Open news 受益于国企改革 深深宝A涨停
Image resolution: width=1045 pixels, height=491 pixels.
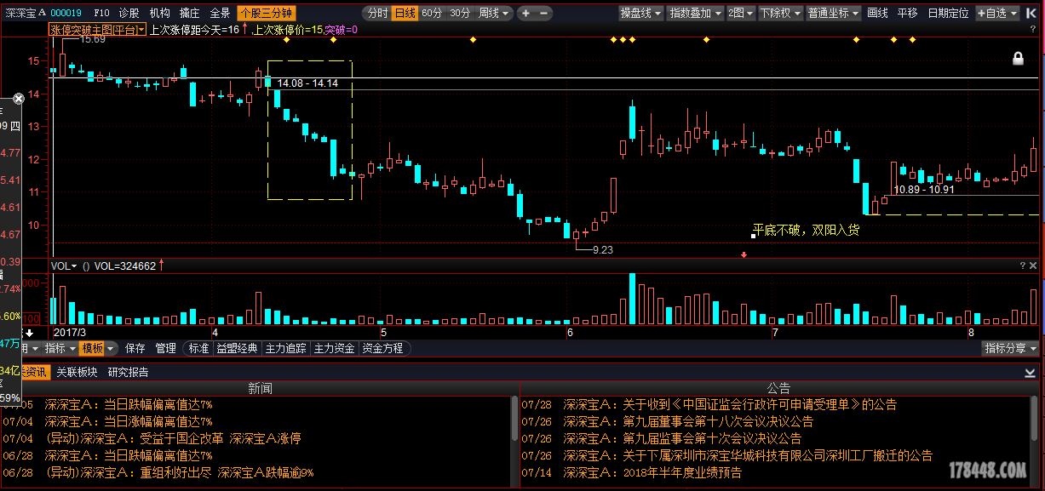173,438
